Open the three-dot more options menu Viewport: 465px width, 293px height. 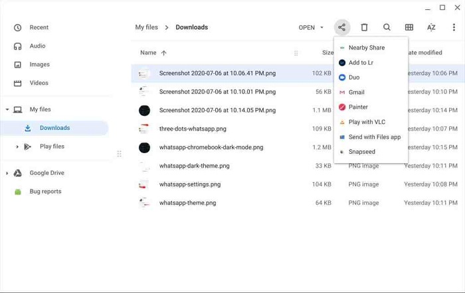click(x=454, y=27)
